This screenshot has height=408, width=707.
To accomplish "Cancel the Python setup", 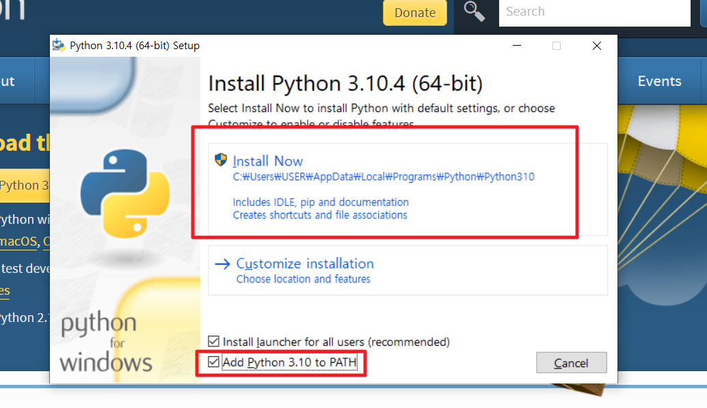I will (572, 362).
